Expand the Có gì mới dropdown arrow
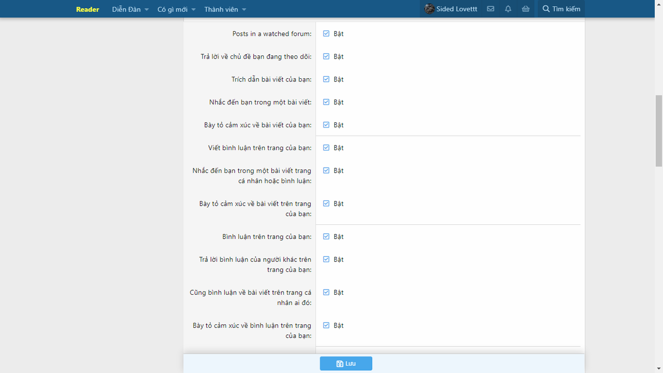Viewport: 663px width, 373px height. (x=193, y=10)
